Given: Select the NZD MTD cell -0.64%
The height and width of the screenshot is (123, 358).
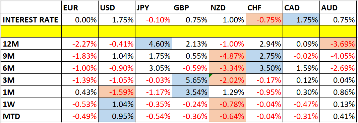Looking at the screenshot, I should click(x=227, y=117).
